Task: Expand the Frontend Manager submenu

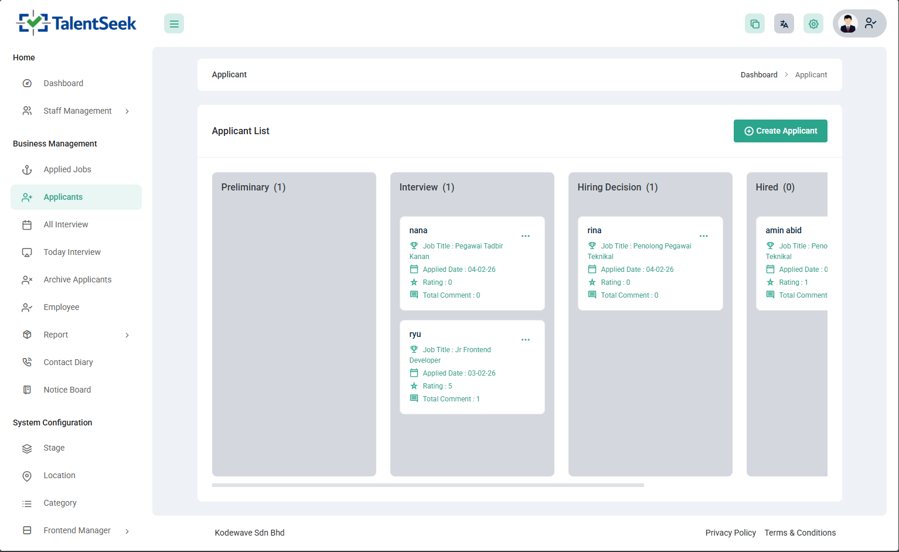Action: (x=127, y=531)
